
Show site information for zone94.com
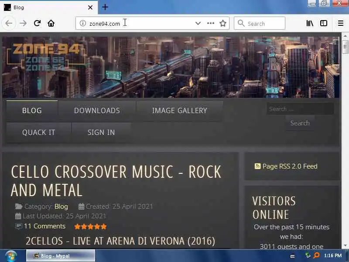pyautogui.click(x=83, y=23)
